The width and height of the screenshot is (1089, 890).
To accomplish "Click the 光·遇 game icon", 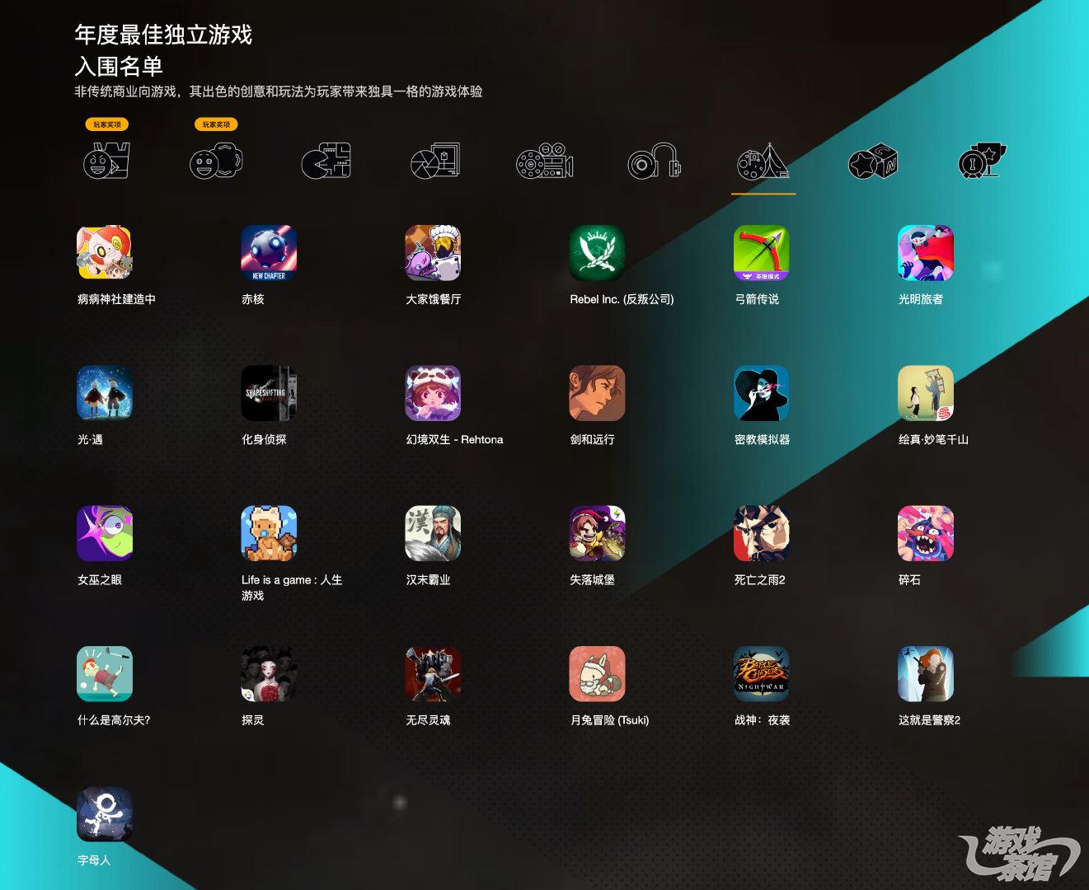I will (x=105, y=393).
